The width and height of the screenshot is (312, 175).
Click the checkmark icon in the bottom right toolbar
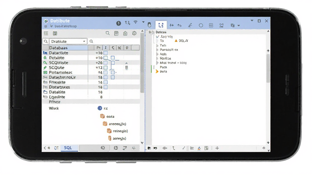pyautogui.click(x=183, y=148)
